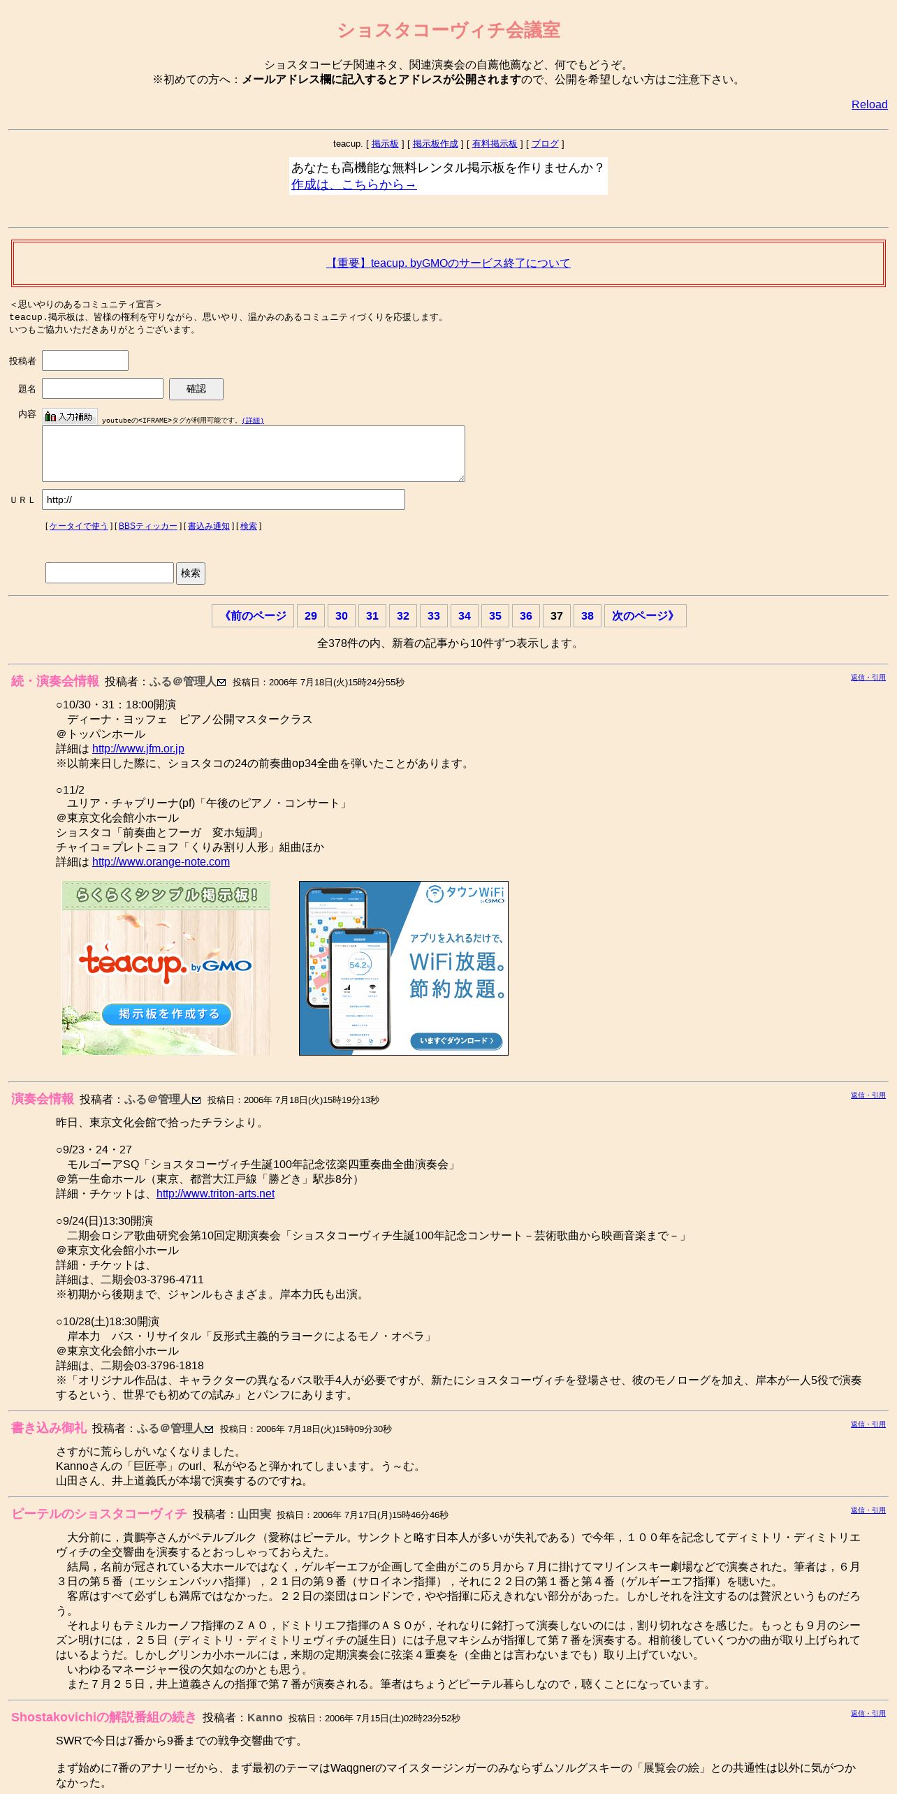Click 返信・引用 on 書き込み御礼 post
The image size is (897, 1794).
coord(868,1424)
